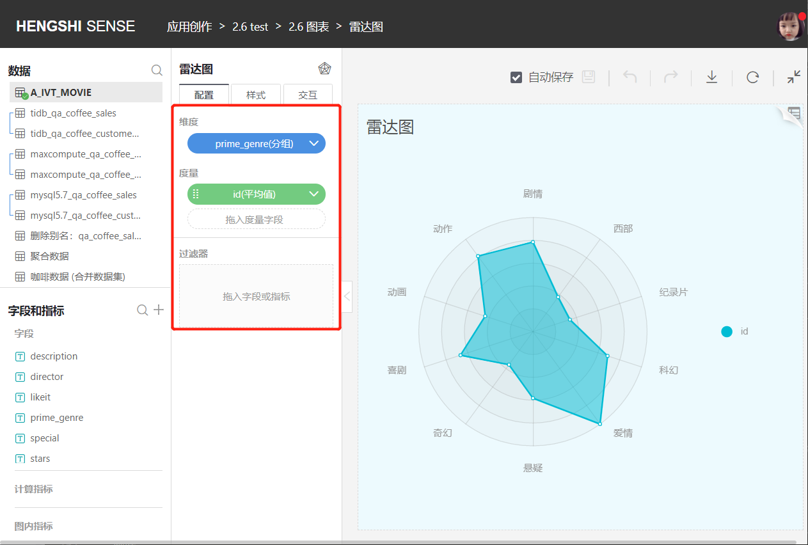Click the save disk icon
This screenshot has width=808, height=545.
tap(589, 77)
